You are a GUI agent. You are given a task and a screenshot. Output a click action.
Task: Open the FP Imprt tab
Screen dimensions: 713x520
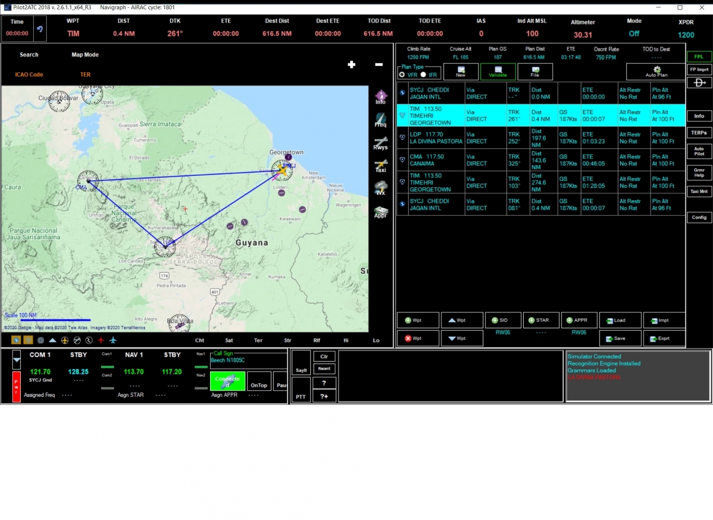(699, 70)
